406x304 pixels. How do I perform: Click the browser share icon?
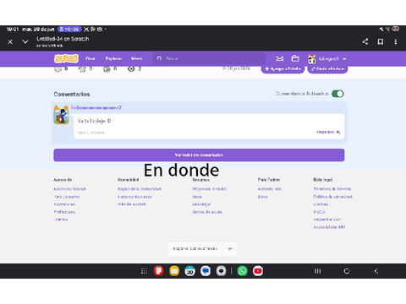365,41
